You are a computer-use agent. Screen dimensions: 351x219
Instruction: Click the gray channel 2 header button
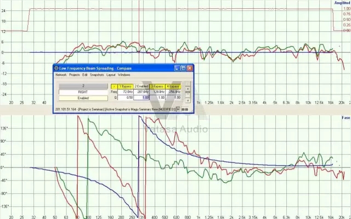point(83,86)
